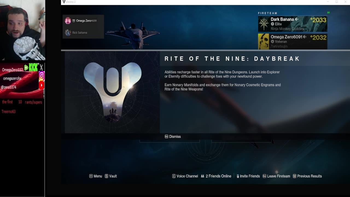Click the Destiny tricorn emblem image
The image size is (350, 197).
coord(112,92)
